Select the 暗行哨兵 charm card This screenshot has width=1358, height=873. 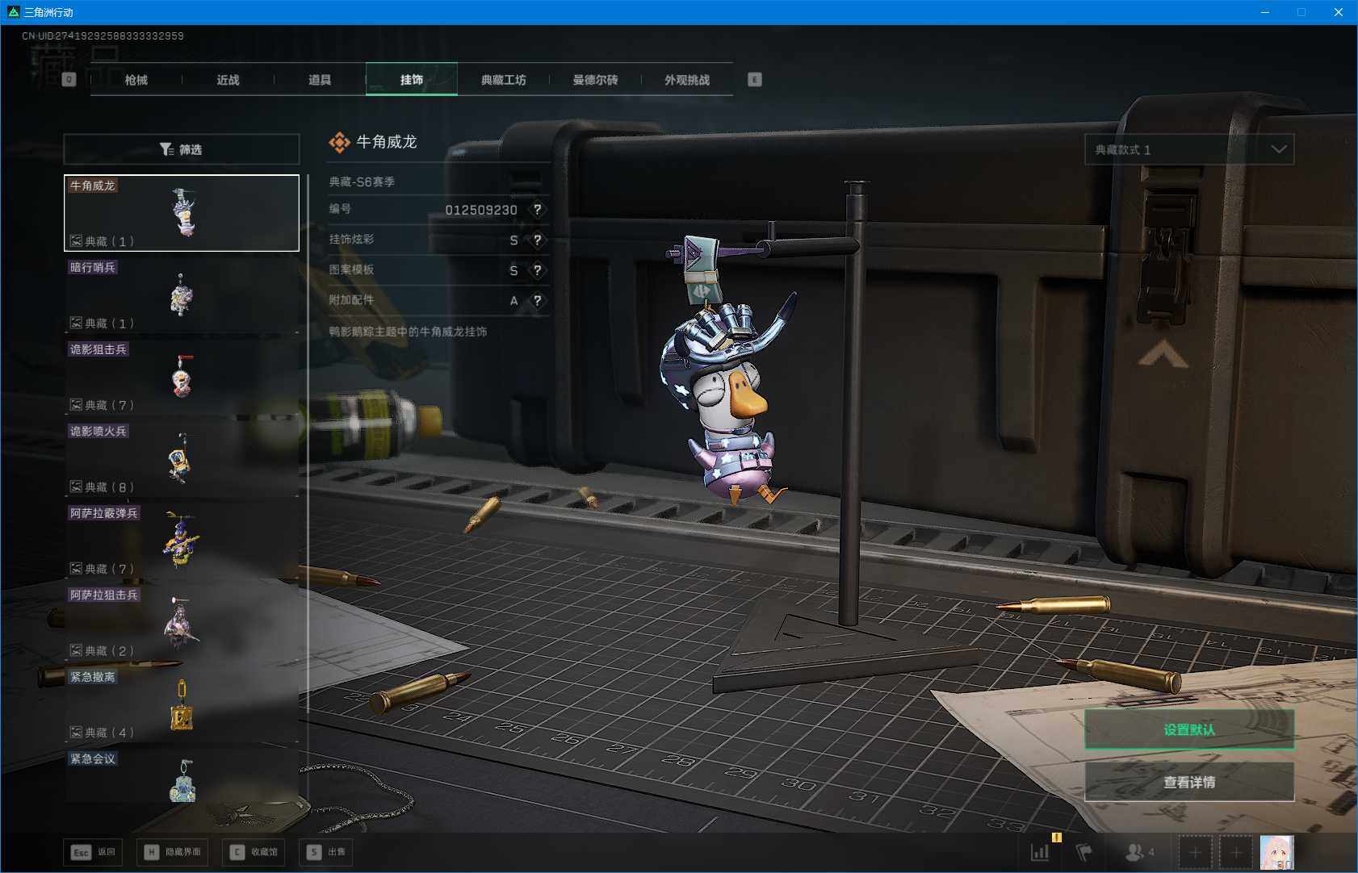coord(182,295)
